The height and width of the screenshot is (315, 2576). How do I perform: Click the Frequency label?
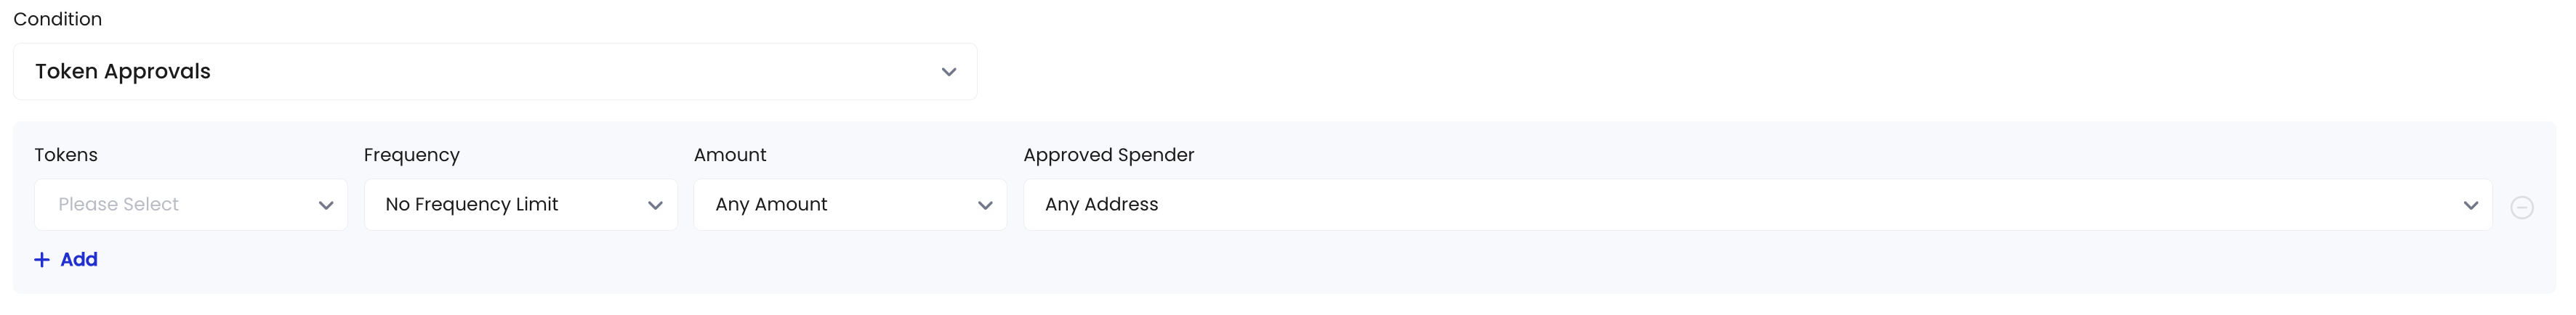[412, 155]
